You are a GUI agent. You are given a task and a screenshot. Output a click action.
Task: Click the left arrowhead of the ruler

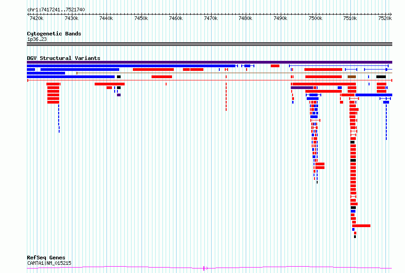click(x=28, y=14)
